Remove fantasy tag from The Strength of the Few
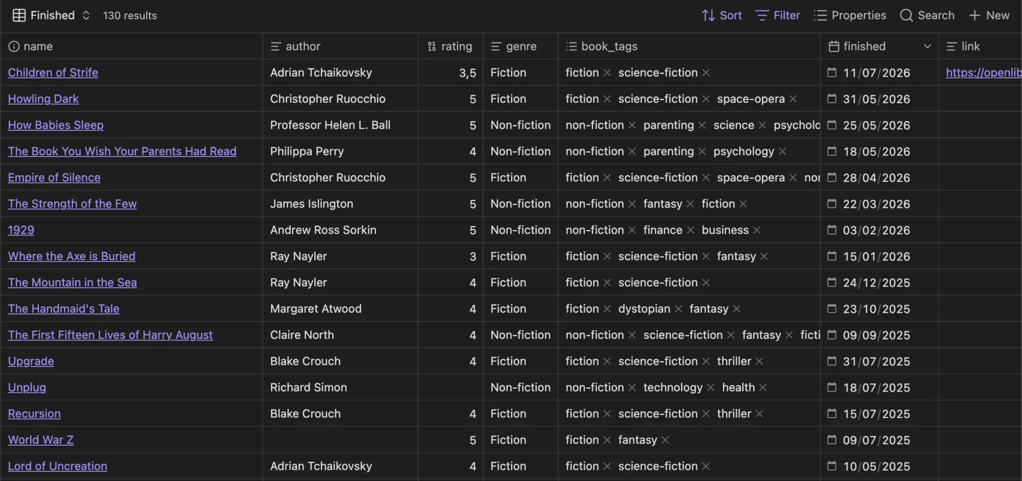The width and height of the screenshot is (1022, 481). click(x=690, y=204)
